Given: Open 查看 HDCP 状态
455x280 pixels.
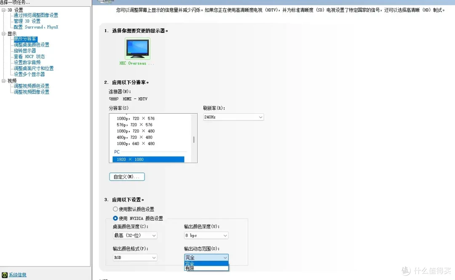Looking at the screenshot, I should 29,56.
